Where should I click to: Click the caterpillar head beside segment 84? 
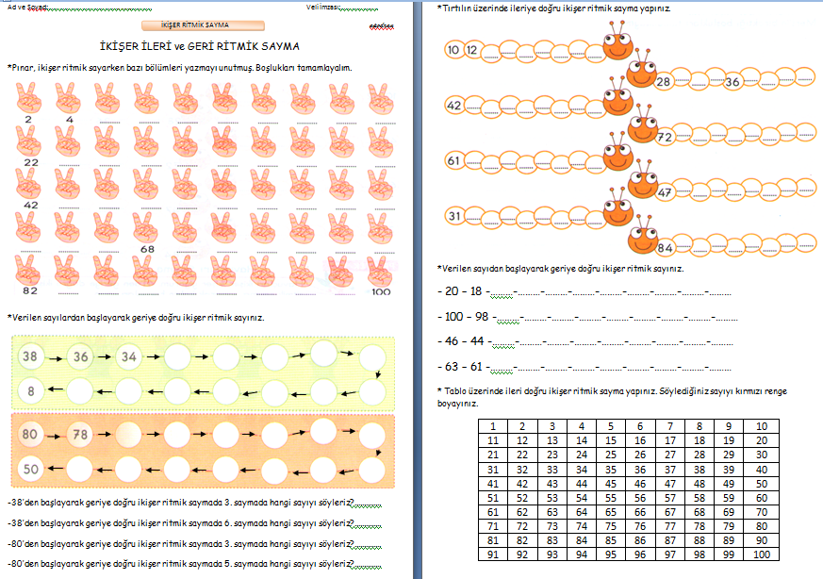click(643, 238)
